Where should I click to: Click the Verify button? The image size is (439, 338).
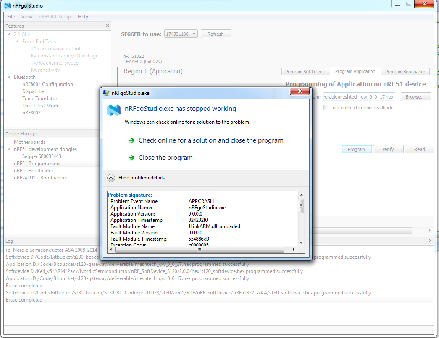pos(388,149)
